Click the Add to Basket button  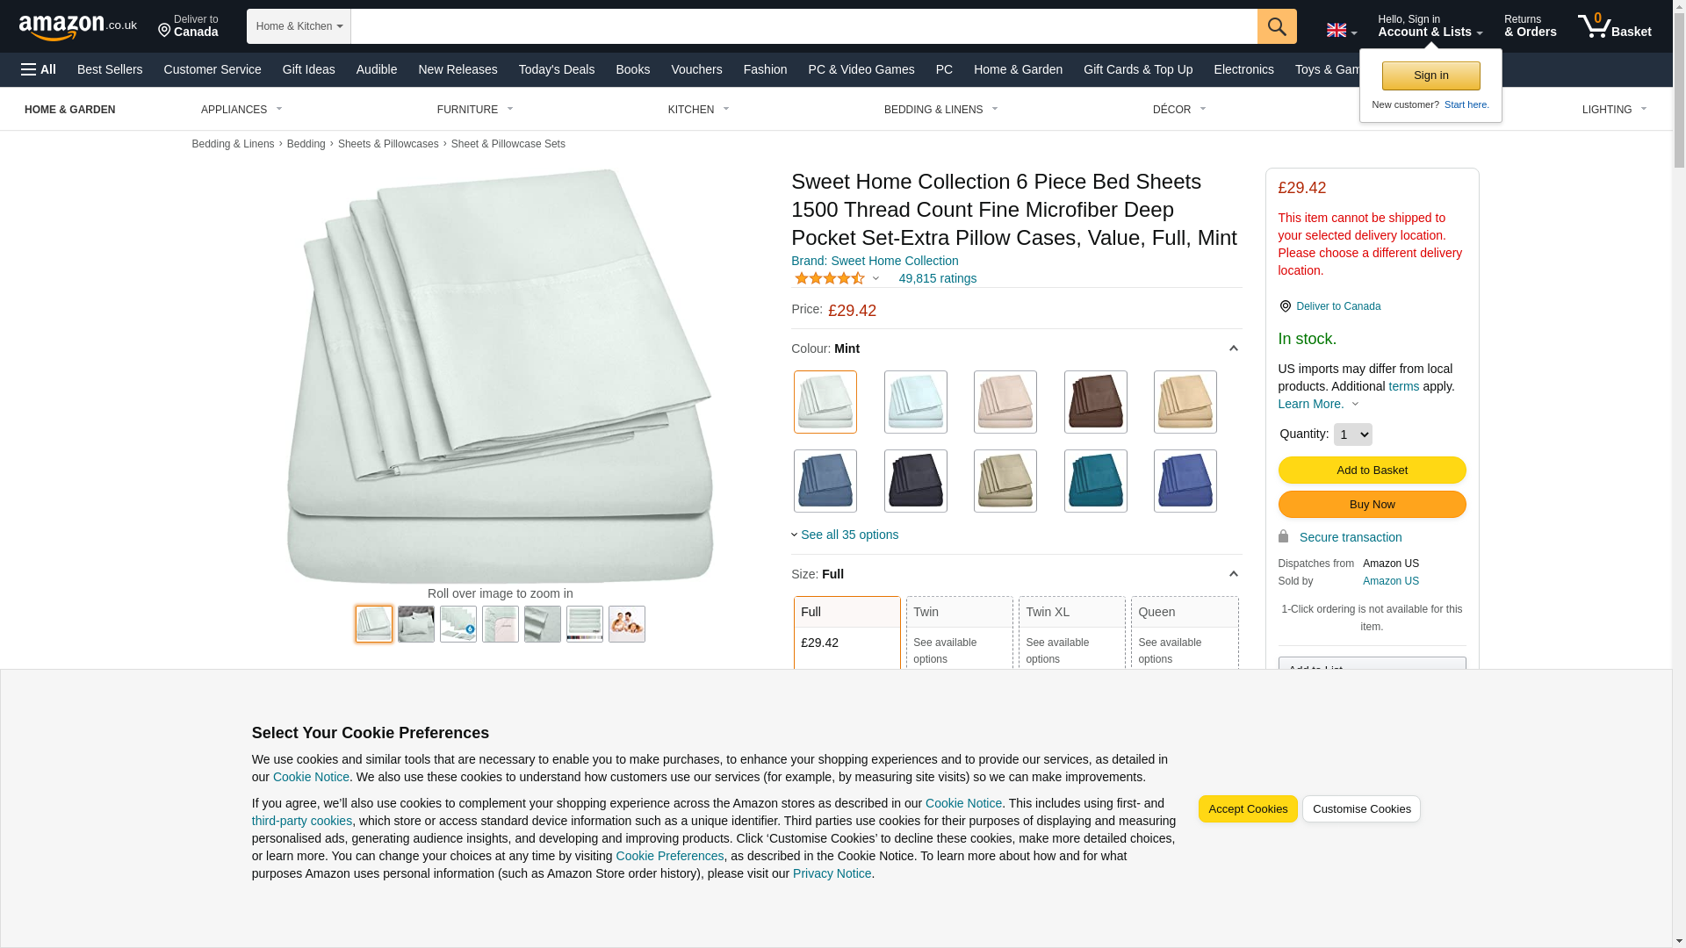pos(1371,470)
